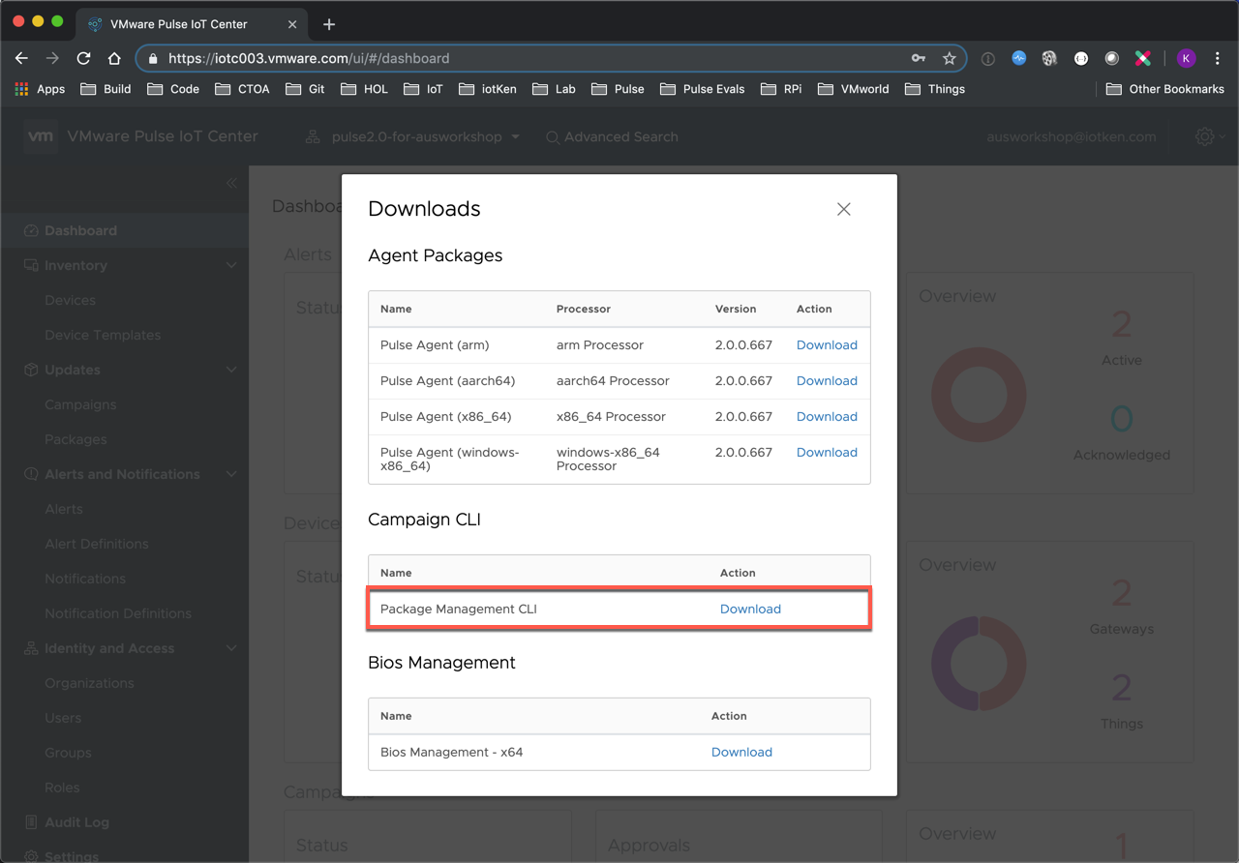Image resolution: width=1239 pixels, height=863 pixels.
Task: Collapse Identity and Access section chevron
Action: (x=231, y=648)
